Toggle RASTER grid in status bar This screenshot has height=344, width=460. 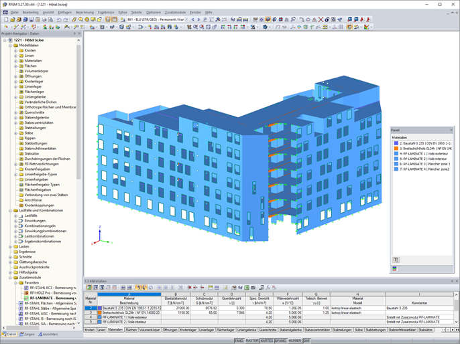pyautogui.click(x=251, y=341)
